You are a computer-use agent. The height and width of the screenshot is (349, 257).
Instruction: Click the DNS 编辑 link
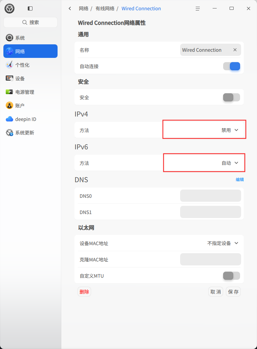tap(240, 179)
